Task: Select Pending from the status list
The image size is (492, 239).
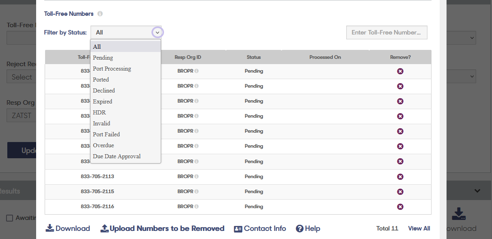Action: click(x=103, y=58)
